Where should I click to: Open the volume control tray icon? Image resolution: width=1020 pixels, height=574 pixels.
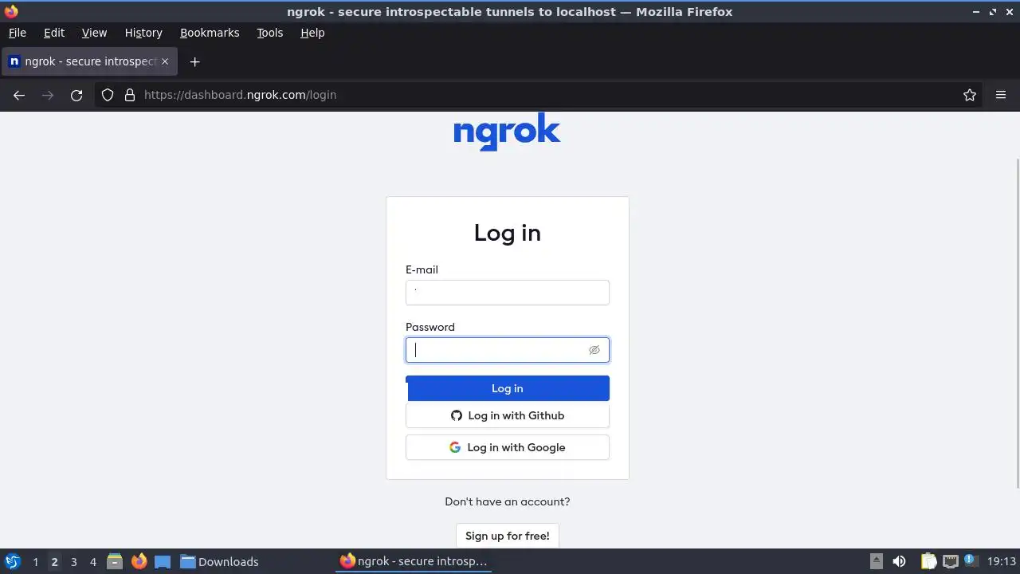tap(899, 561)
